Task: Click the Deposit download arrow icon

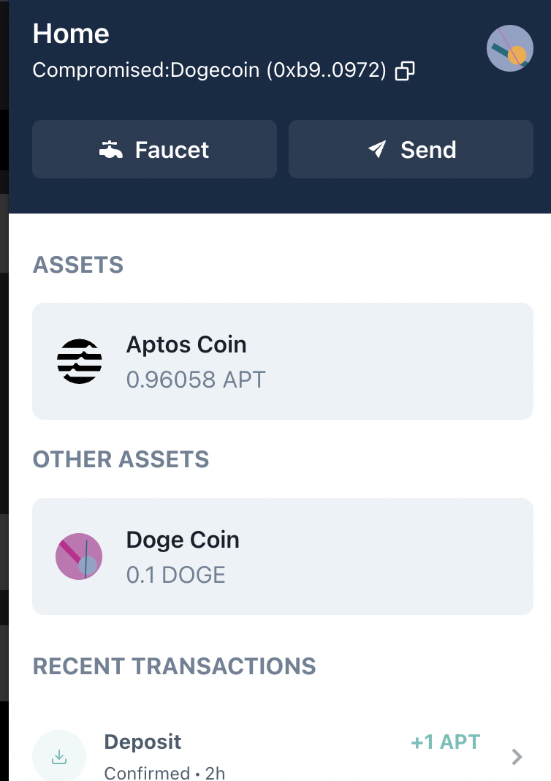Action: (x=59, y=757)
